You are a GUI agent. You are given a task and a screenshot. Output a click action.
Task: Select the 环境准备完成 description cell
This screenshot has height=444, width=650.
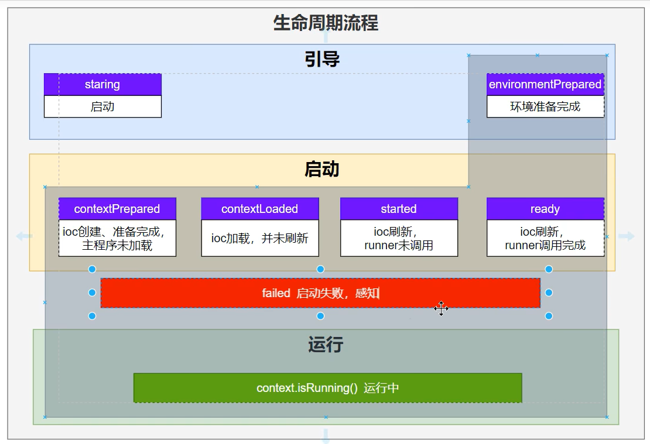(545, 106)
